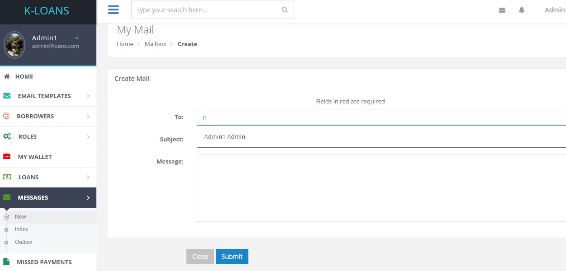Click the My Wallet briefcase icon

pos(7,157)
